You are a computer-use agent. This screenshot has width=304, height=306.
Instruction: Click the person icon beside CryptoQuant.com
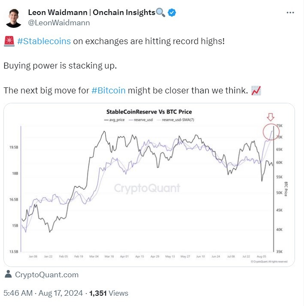tap(9, 275)
